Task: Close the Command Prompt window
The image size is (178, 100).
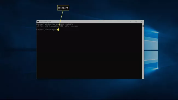Action: (141, 22)
